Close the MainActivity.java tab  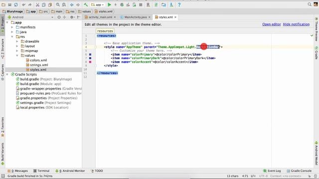pos(150,17)
